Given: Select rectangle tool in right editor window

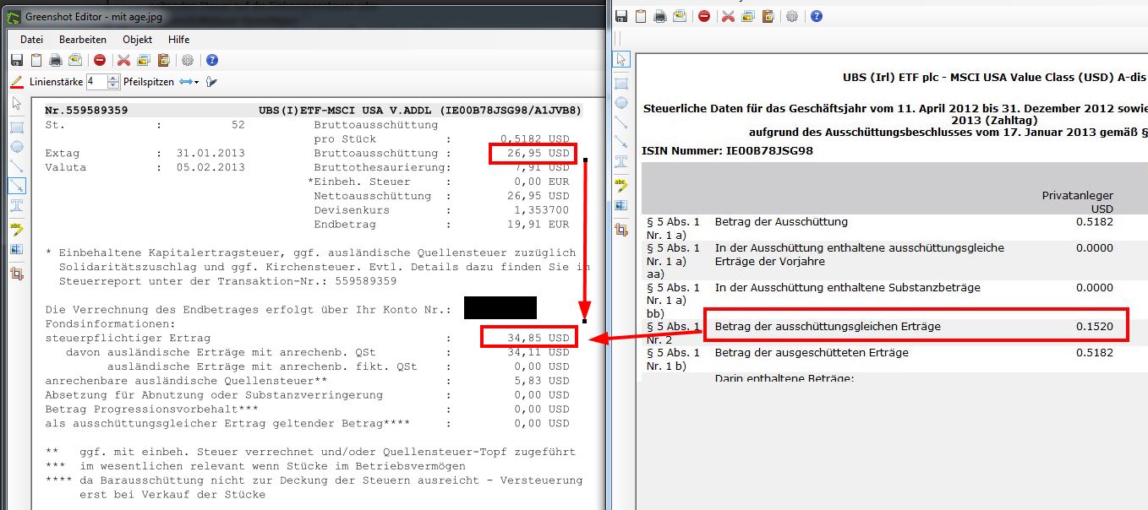Looking at the screenshot, I should point(621,84).
